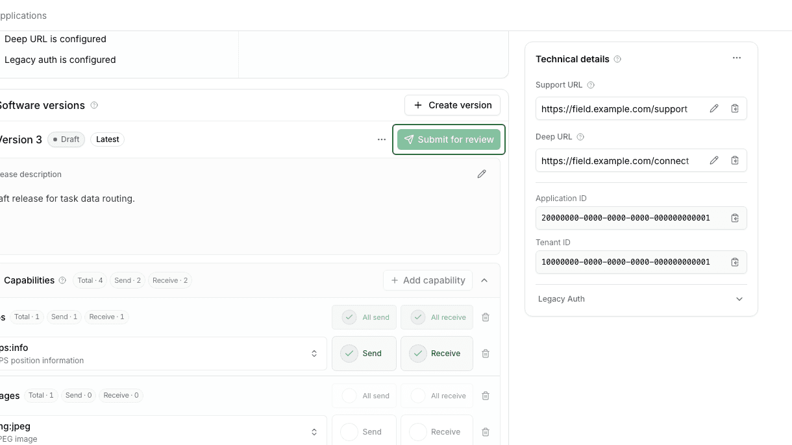The height and width of the screenshot is (445, 792).
Task: Click the 'Receive · 0' badge
Action: click(x=121, y=395)
